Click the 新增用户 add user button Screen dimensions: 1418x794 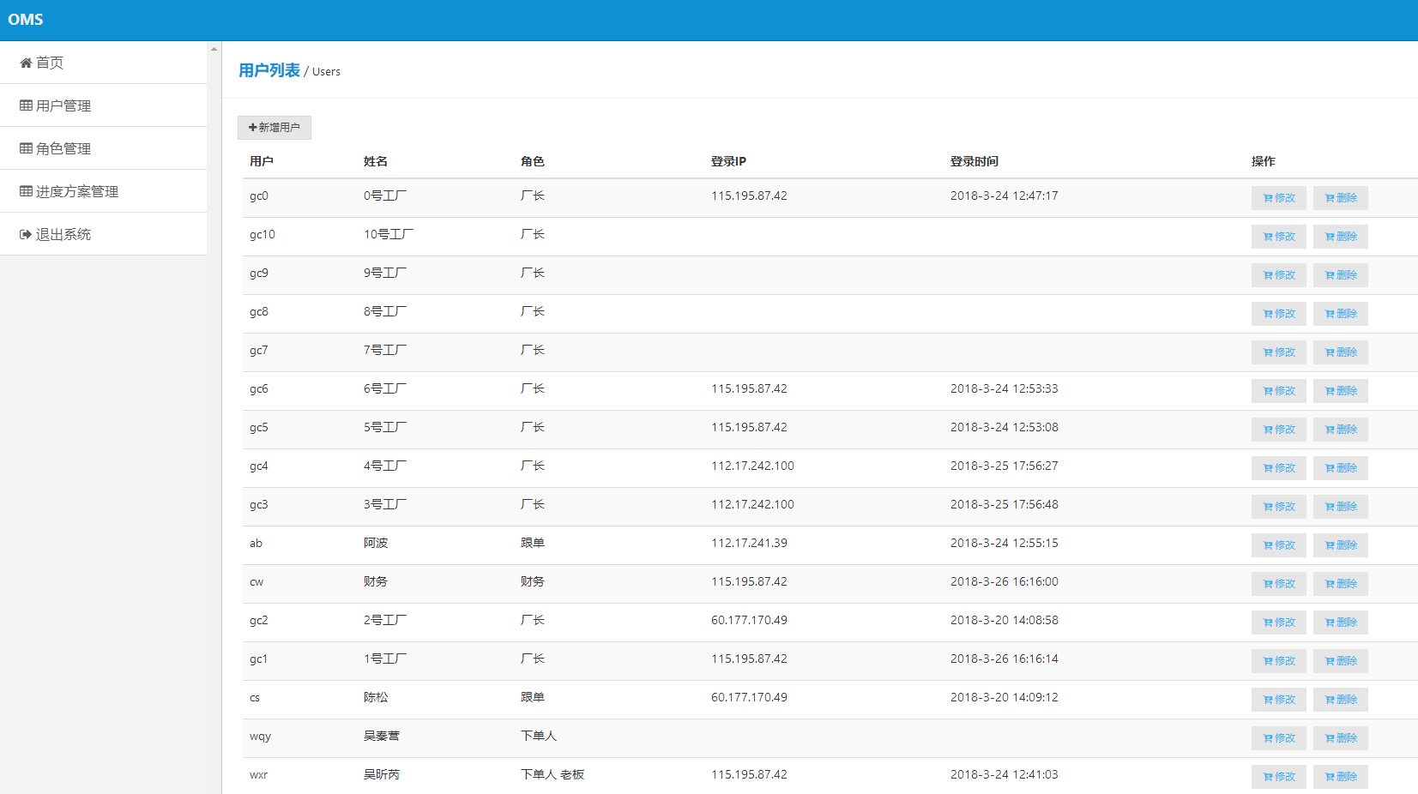275,128
